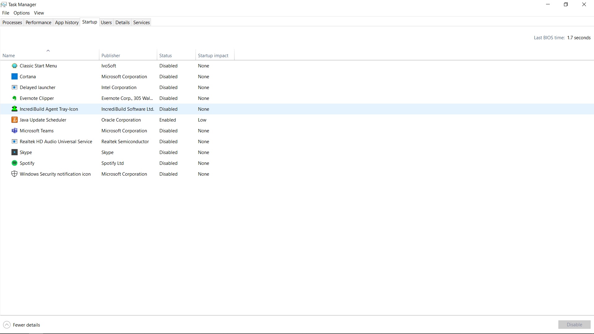594x334 pixels.
Task: Switch to the Processes tab
Action: pos(12,22)
